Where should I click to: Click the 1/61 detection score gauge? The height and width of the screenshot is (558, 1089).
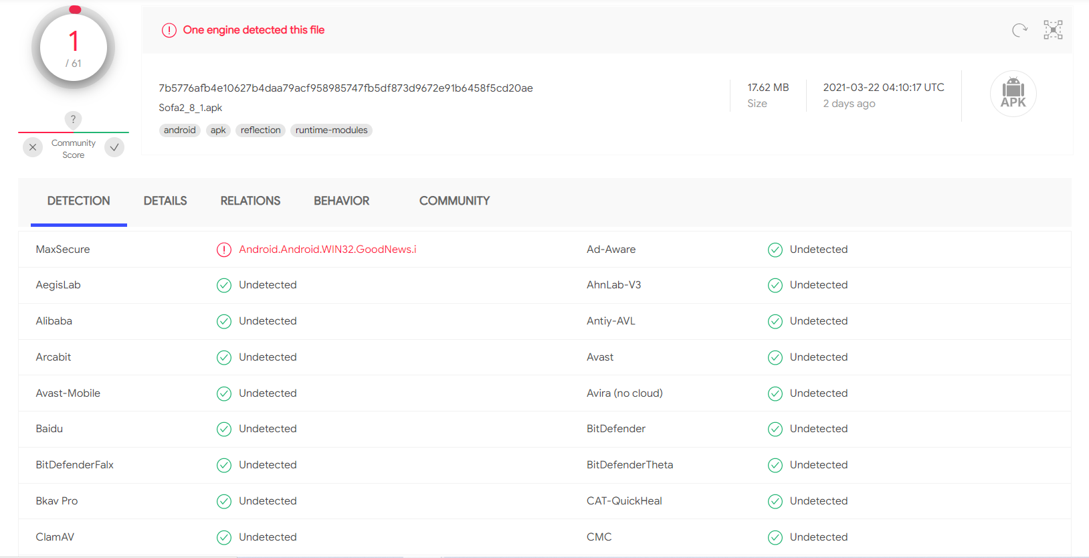pos(74,48)
